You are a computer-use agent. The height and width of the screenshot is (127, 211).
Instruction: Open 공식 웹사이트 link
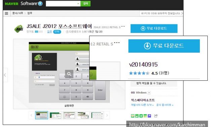pos(165,105)
